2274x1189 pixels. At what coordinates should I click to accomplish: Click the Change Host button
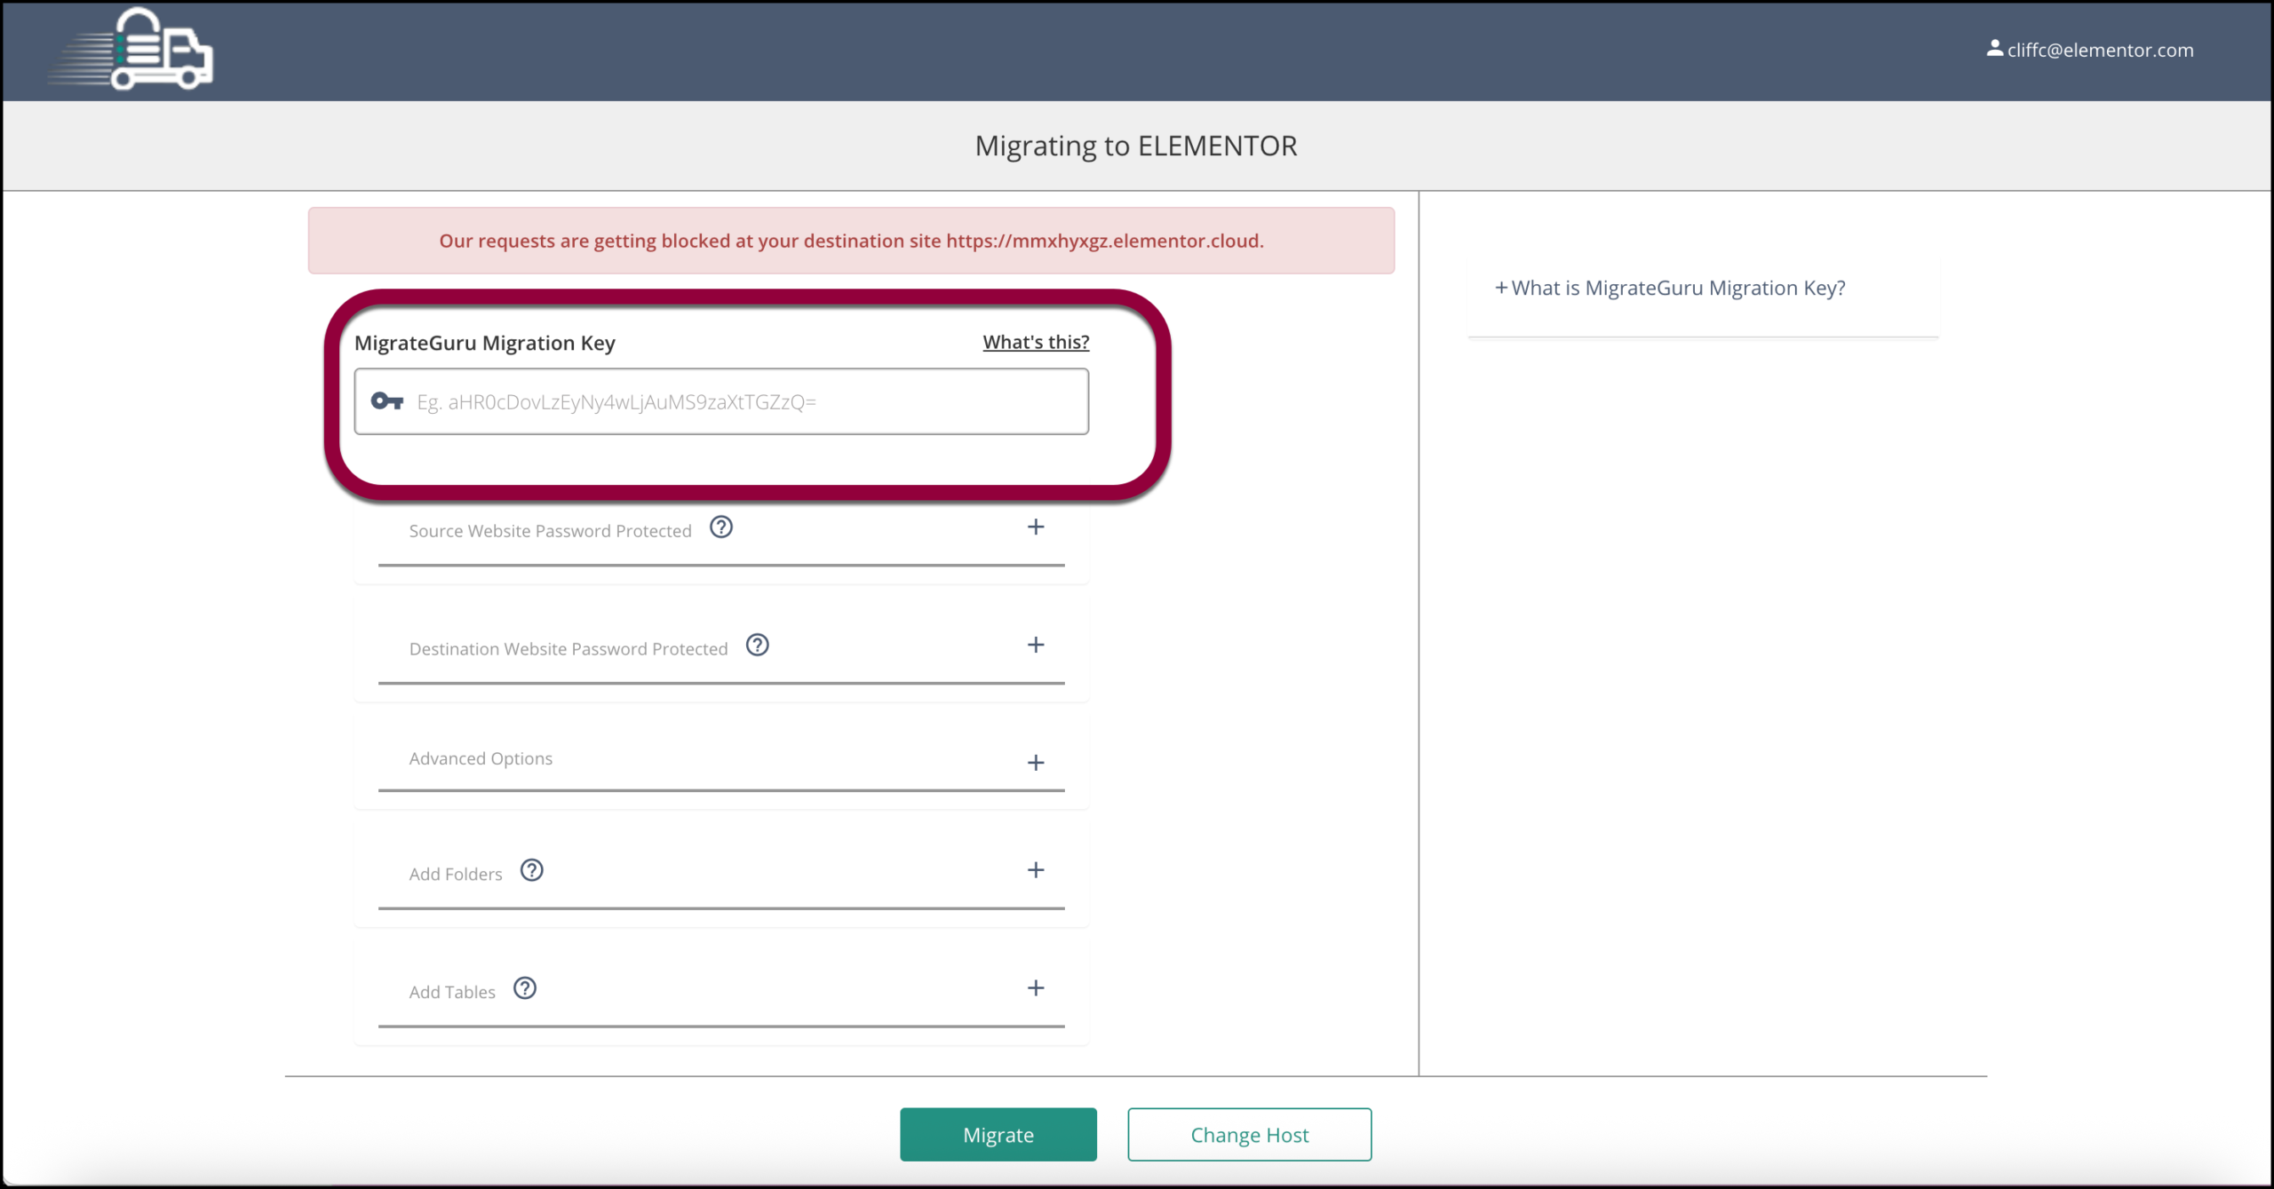1249,1135
